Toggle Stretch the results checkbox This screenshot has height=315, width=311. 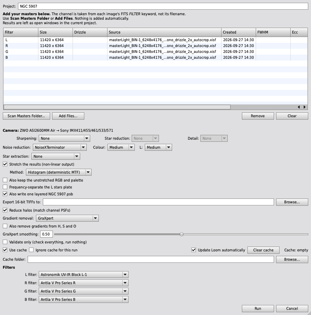[5, 164]
